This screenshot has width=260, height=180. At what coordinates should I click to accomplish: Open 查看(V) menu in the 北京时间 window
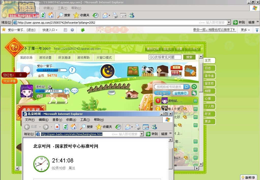57,119
